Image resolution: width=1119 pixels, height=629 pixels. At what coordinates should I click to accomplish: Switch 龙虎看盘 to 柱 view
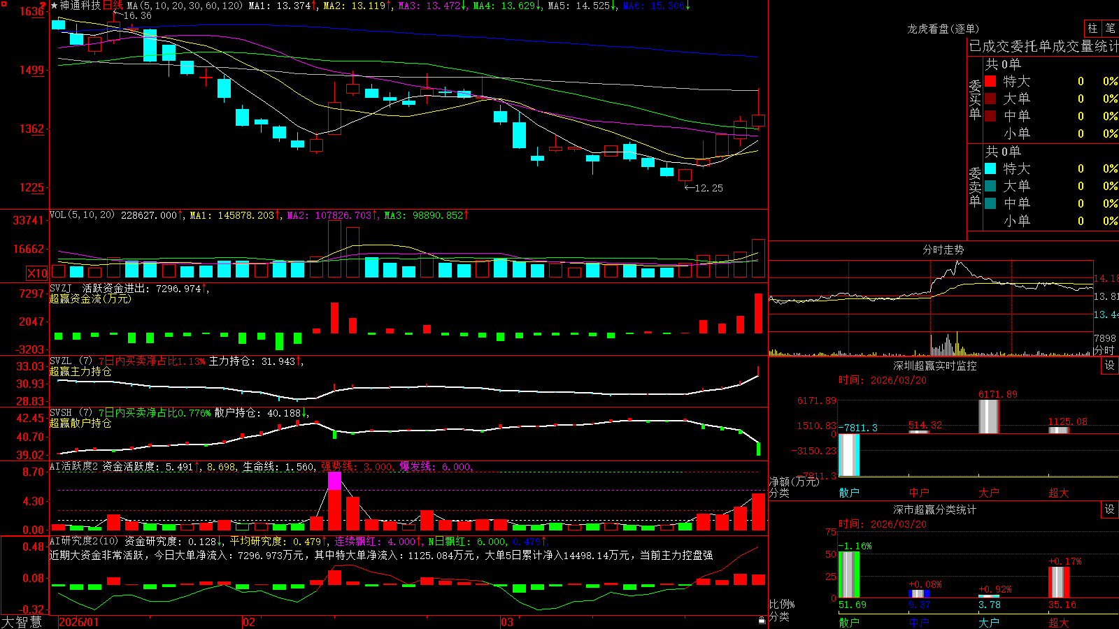click(x=1092, y=29)
